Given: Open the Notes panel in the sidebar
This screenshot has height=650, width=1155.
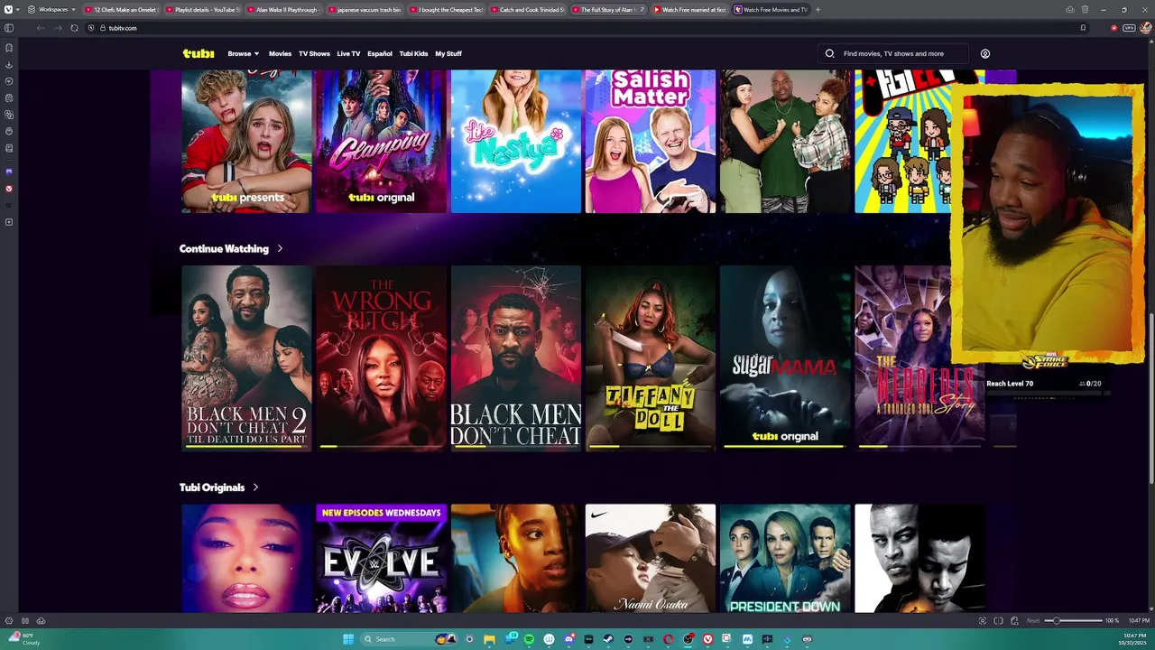Looking at the screenshot, I should pos(9,97).
